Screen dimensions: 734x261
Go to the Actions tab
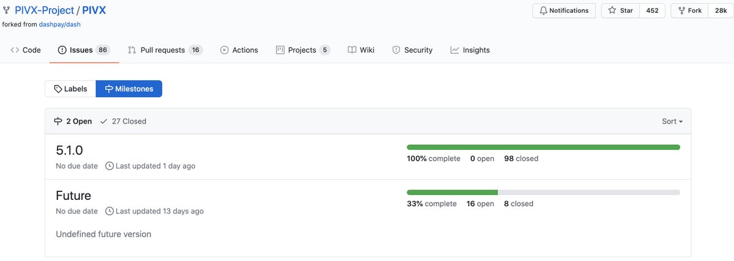click(239, 50)
